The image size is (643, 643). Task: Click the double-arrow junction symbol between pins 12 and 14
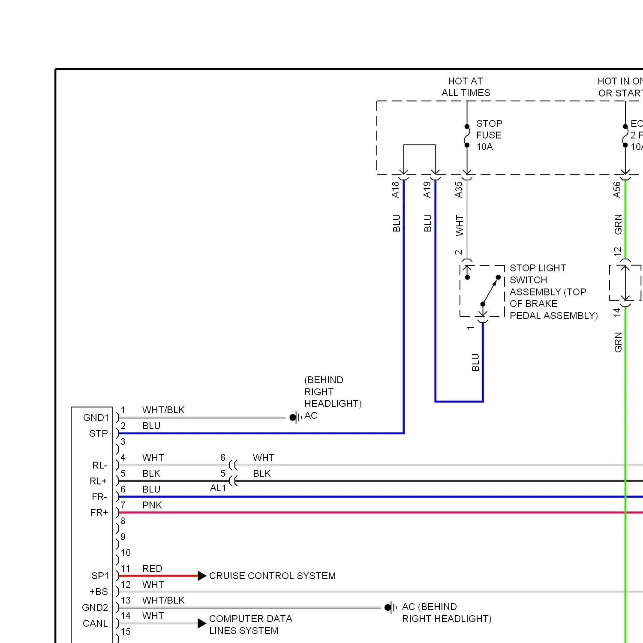coord(625,283)
